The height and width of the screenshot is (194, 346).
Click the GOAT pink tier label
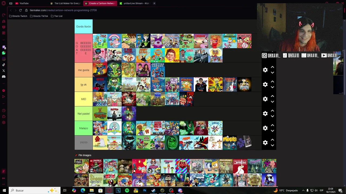tap(84, 48)
